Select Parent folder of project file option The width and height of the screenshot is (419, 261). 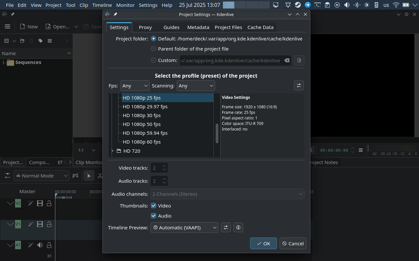[x=154, y=49]
